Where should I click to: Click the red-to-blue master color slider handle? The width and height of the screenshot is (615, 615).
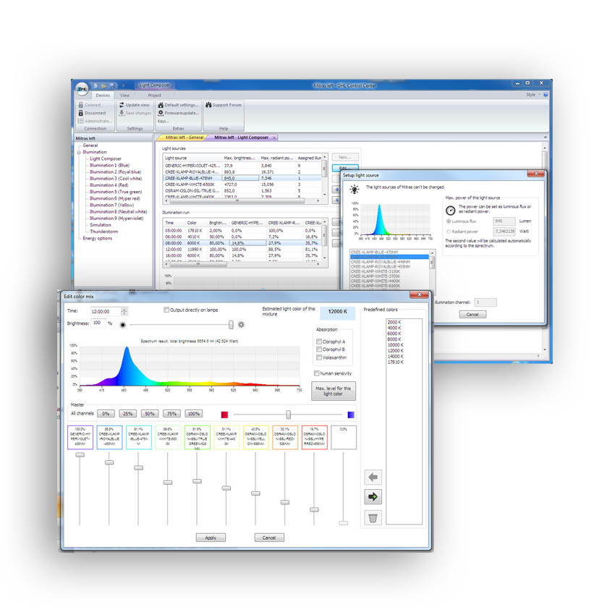tap(288, 415)
